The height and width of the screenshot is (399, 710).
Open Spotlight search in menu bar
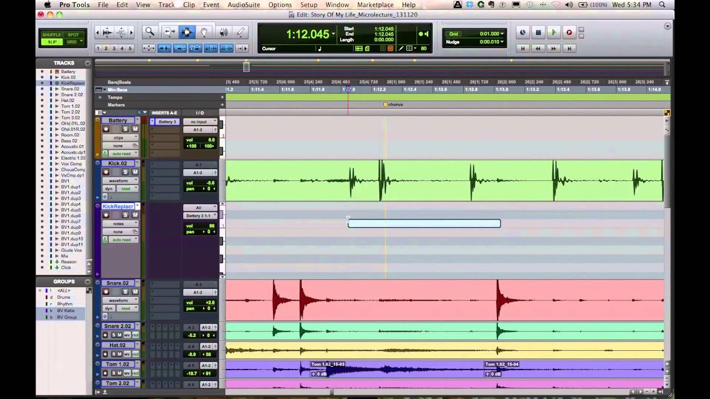pyautogui.click(x=662, y=4)
